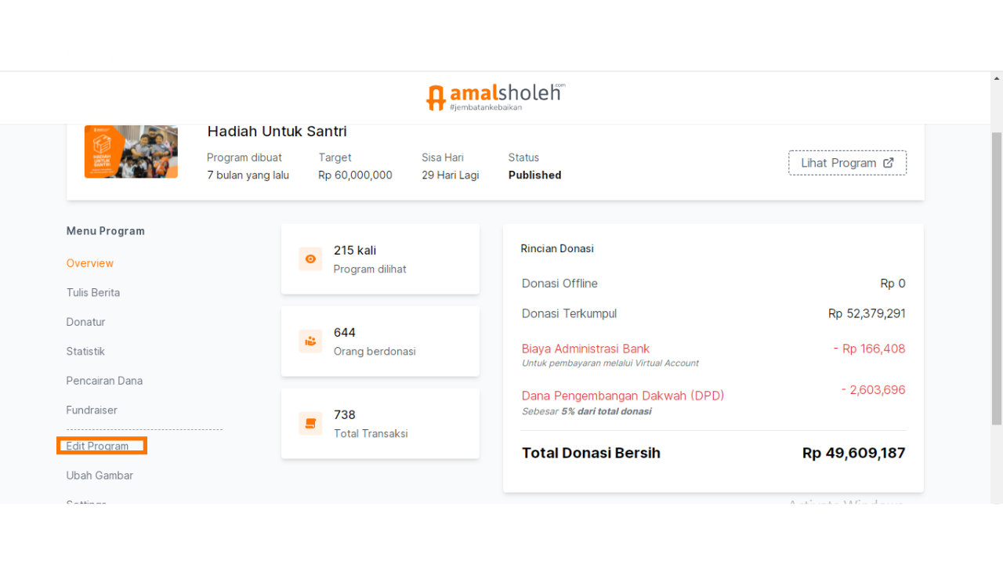View Statistik from Menu Program
The width and height of the screenshot is (1003, 564).
tap(85, 351)
